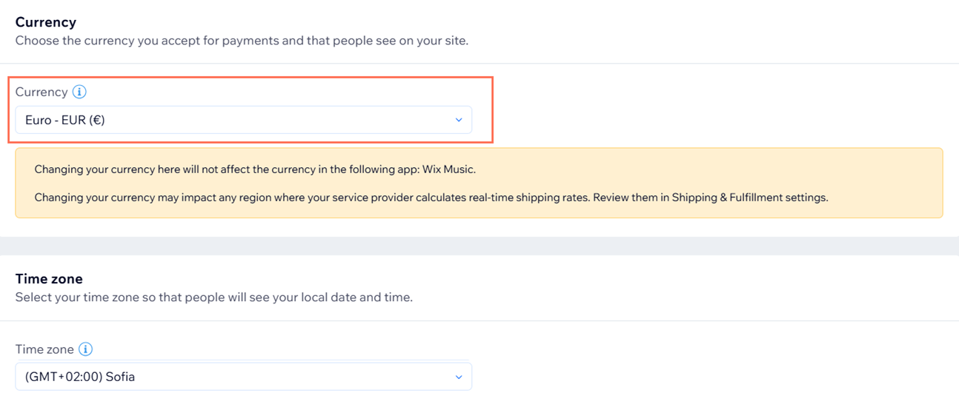Click the Currency field label text
This screenshot has height=407, width=959.
pos(42,92)
